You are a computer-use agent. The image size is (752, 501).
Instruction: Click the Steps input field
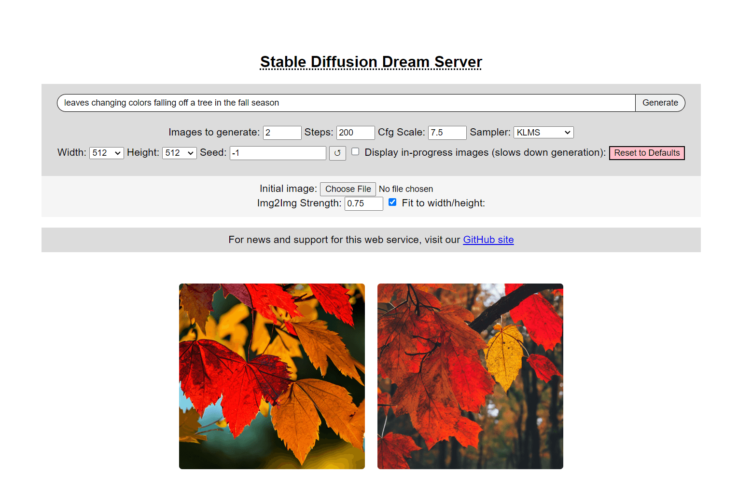(x=356, y=133)
